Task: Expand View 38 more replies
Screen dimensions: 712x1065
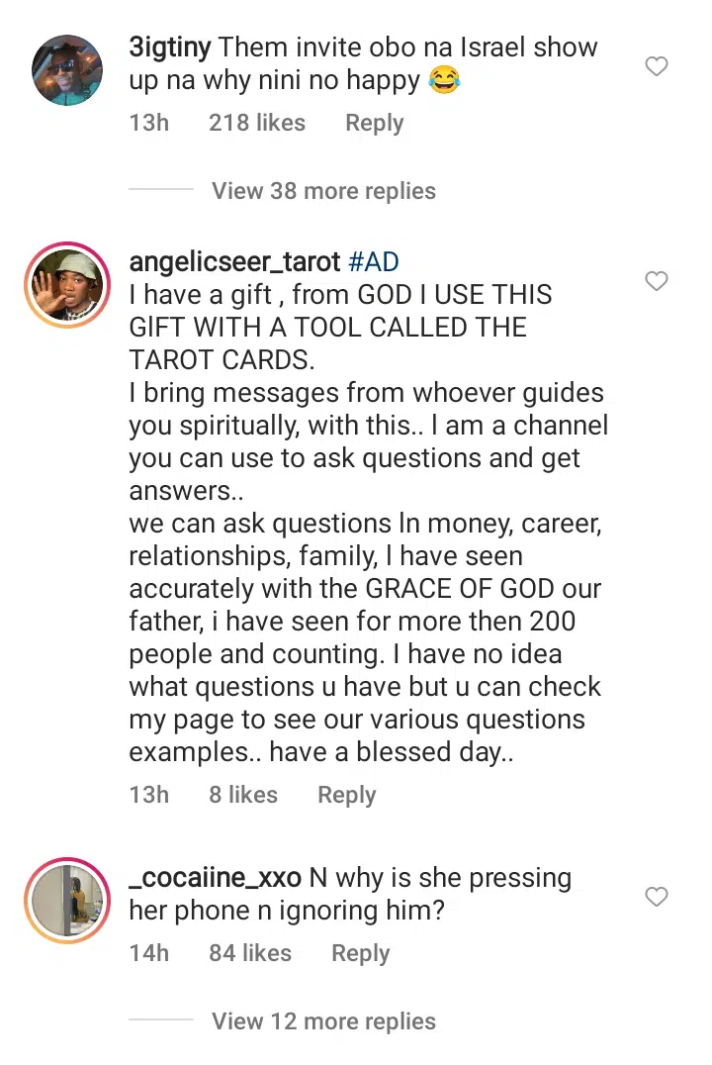Action: 323,190
